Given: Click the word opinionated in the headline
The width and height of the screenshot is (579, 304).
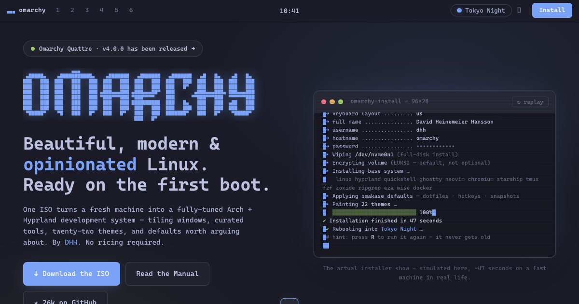Looking at the screenshot, I should coord(80,165).
